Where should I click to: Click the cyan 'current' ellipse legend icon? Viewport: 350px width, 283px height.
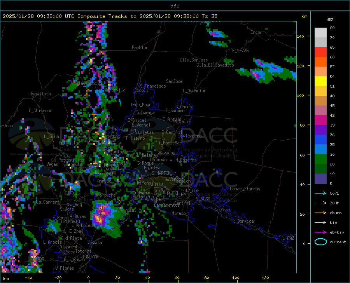[x=320, y=242]
